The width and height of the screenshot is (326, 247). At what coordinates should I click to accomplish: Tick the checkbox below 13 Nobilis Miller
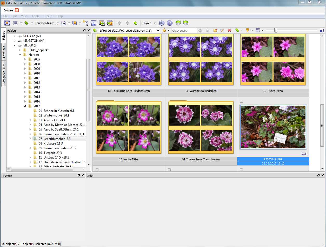(97, 170)
